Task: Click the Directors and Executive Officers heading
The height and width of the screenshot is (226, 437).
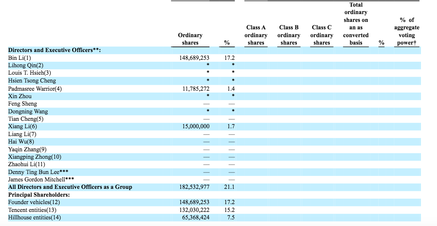Action: (54, 50)
